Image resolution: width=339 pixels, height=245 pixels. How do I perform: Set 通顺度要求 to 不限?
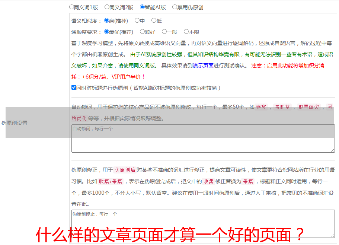point(186,32)
